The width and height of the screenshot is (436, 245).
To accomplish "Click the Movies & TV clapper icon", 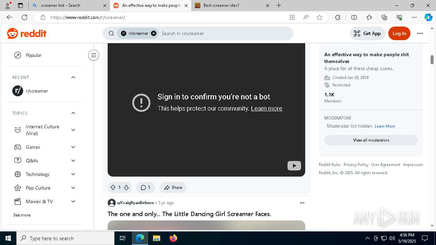I will 18,201.
